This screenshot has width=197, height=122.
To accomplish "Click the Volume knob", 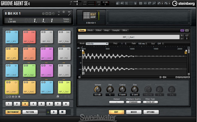I will (x=98, y=89).
